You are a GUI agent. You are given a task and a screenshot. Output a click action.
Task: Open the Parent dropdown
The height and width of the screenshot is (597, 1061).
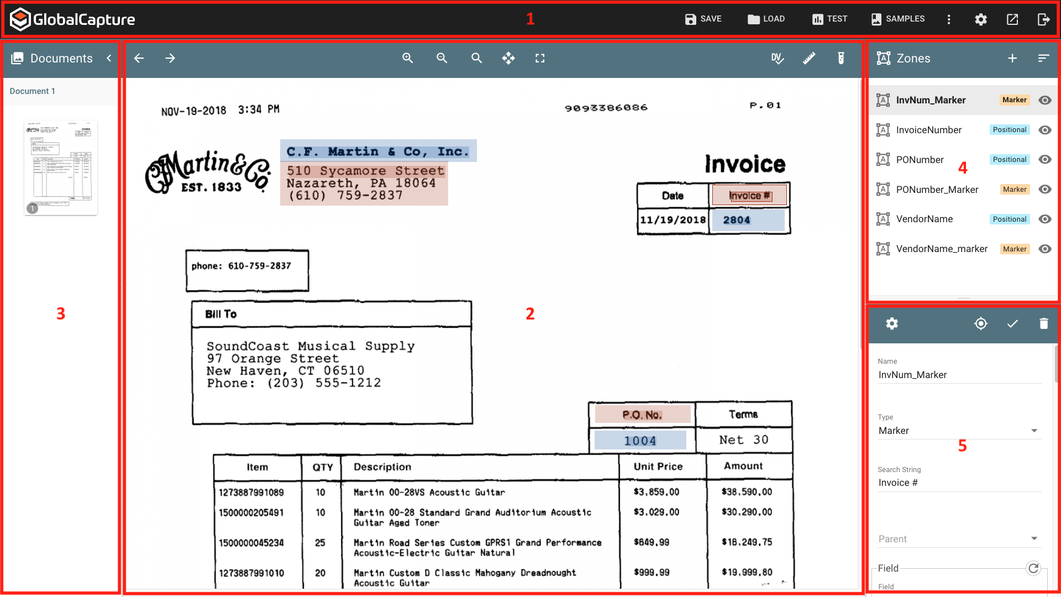[959, 539]
